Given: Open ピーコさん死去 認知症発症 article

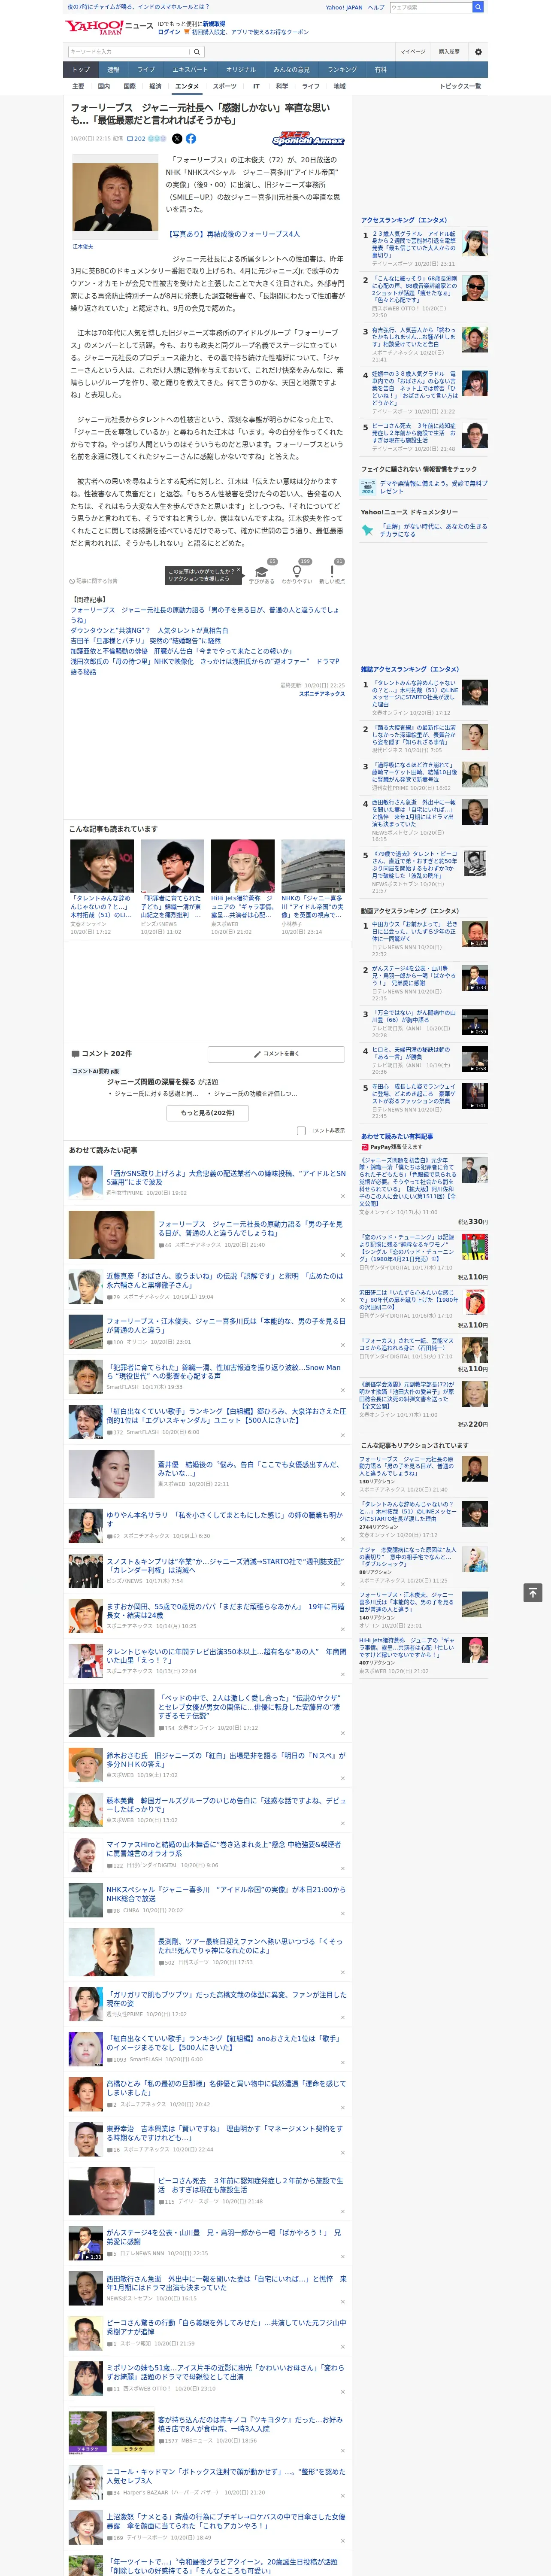Looking at the screenshot, I should [x=250, y=2185].
